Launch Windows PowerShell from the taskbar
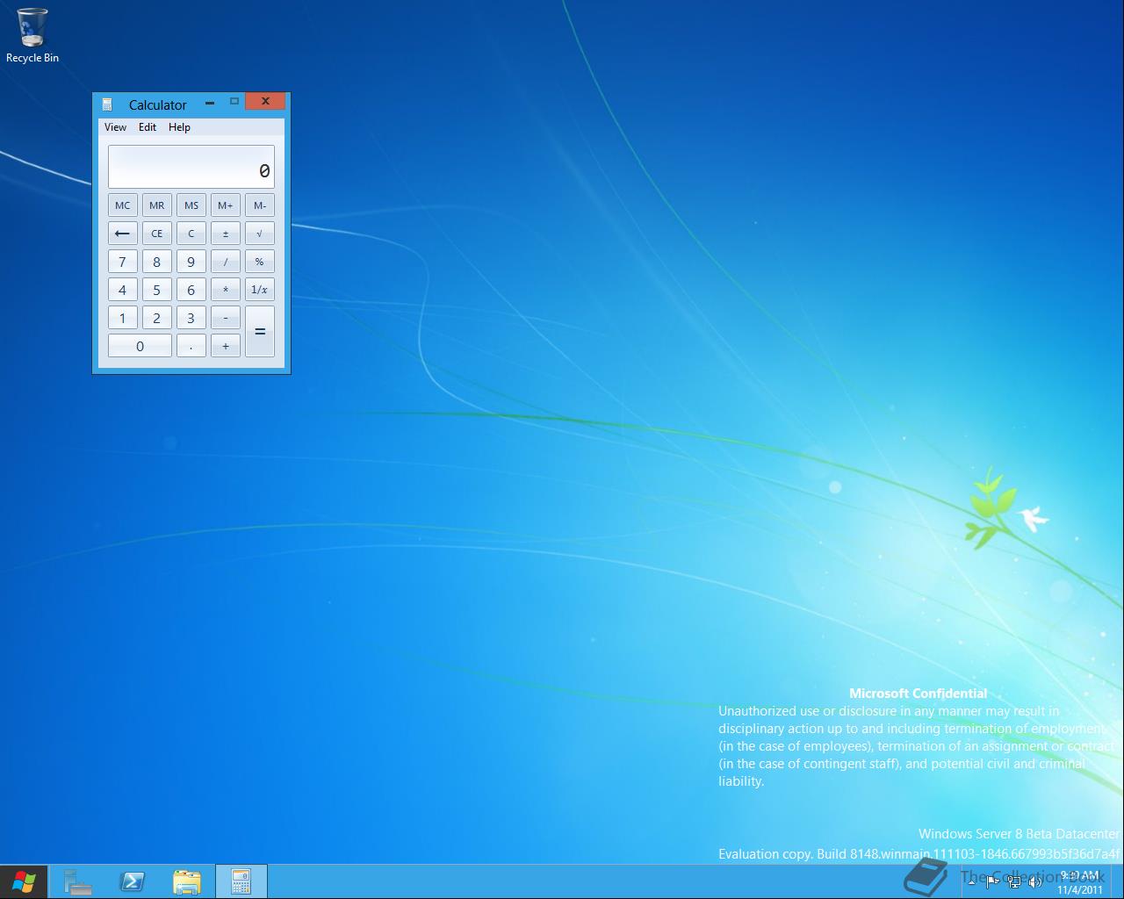Screen dimensions: 1124x899 click(x=133, y=881)
